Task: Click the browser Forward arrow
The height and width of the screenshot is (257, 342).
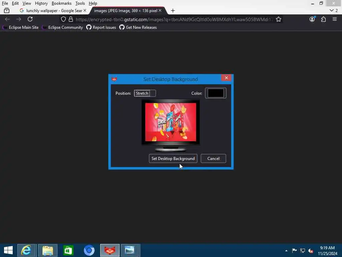Action: coord(19,19)
